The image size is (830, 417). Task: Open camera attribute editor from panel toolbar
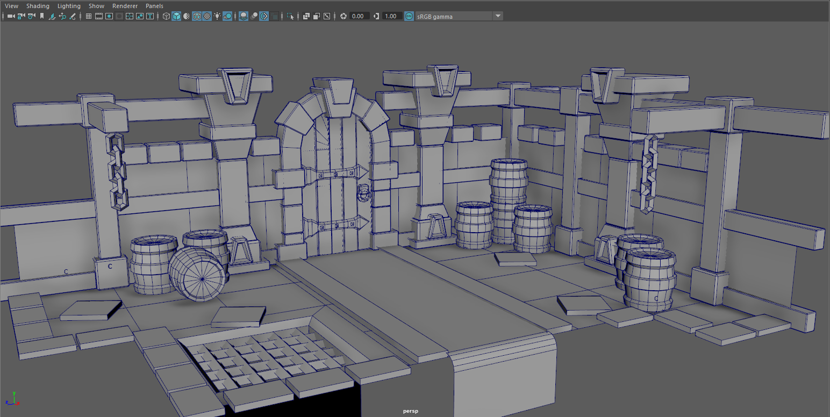point(30,17)
